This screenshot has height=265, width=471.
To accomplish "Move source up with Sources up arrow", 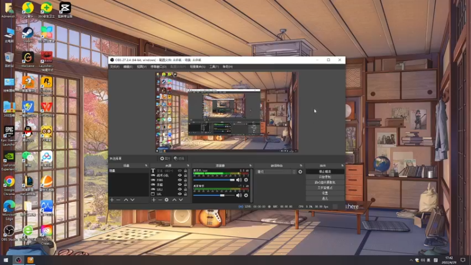I will click(x=174, y=200).
